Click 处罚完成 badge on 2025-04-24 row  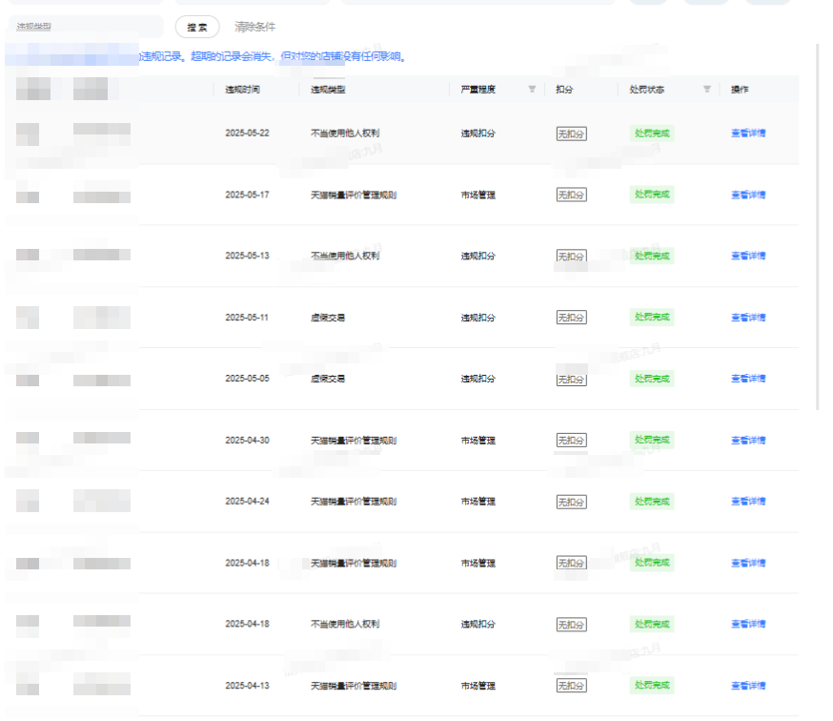click(x=652, y=502)
